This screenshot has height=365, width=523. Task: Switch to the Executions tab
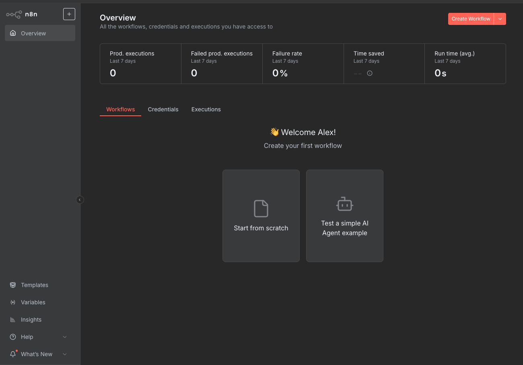point(206,109)
